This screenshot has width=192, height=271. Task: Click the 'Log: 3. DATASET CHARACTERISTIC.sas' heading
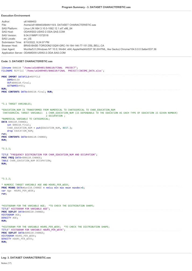(26, 258)
